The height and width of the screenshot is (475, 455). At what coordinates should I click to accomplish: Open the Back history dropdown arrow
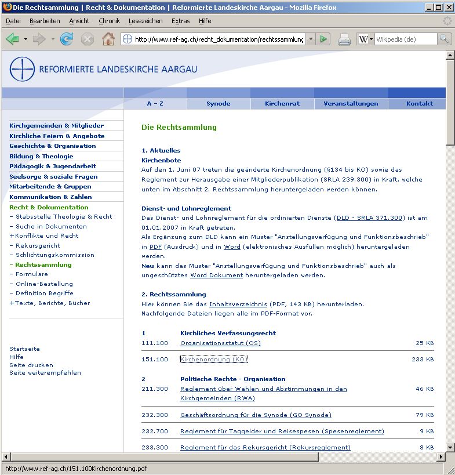(x=26, y=39)
